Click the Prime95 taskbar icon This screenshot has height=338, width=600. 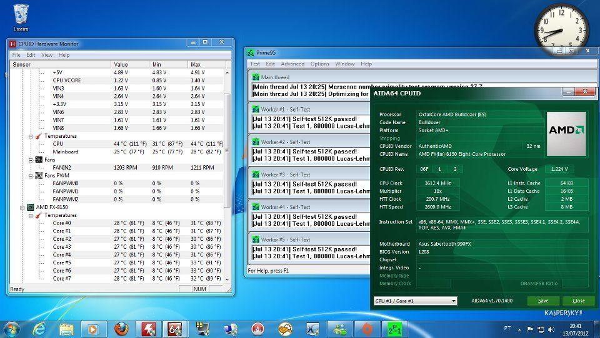coord(394,328)
